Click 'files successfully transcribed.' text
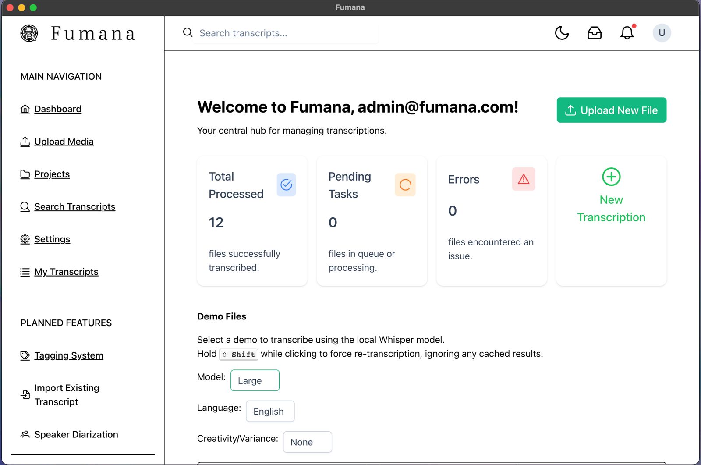The width and height of the screenshot is (701, 465). pyautogui.click(x=244, y=261)
